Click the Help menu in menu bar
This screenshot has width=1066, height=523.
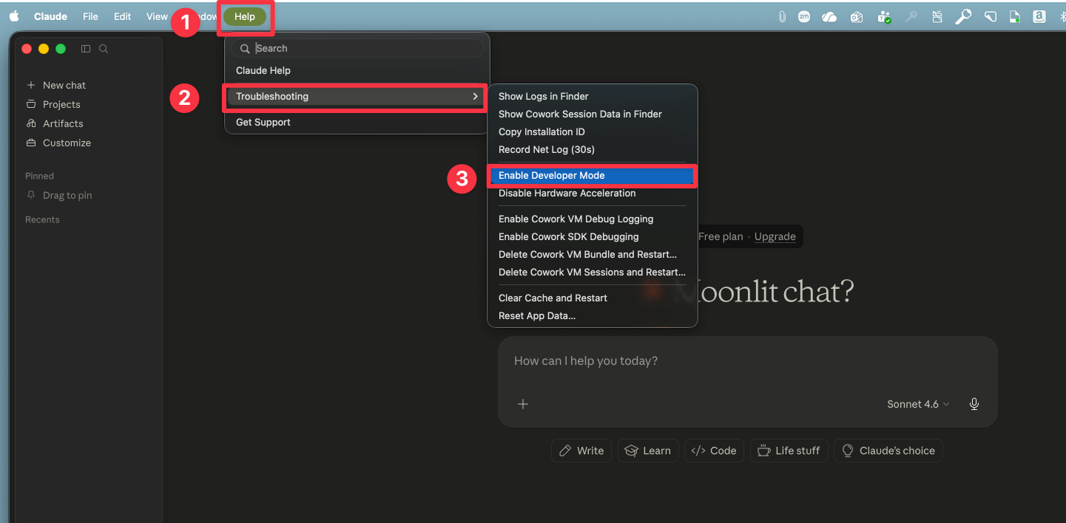click(x=245, y=16)
